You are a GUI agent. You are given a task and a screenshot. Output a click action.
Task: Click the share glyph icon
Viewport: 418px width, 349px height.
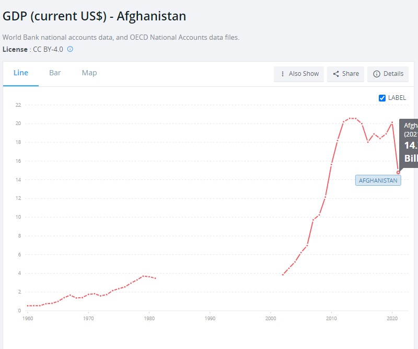coord(336,74)
